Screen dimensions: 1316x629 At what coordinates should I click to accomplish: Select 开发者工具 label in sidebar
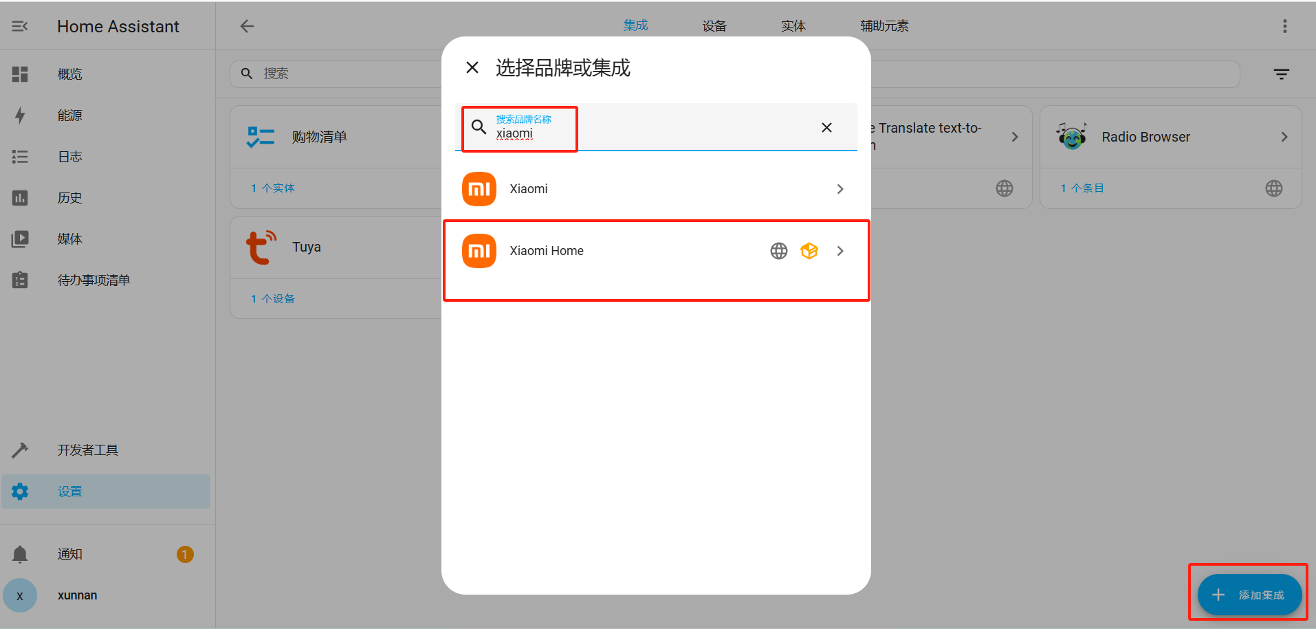tap(88, 450)
